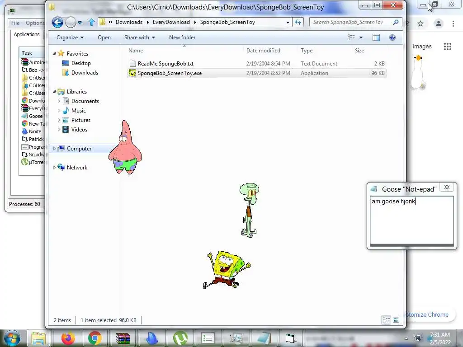Screen dimensions: 463x347
Task: Open the Google apps grid in Chrome
Action: [447, 47]
